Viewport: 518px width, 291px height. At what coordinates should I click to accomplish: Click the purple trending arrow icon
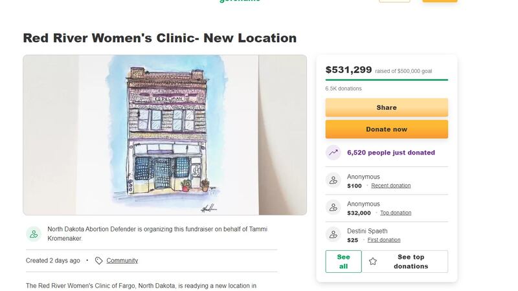tap(333, 153)
